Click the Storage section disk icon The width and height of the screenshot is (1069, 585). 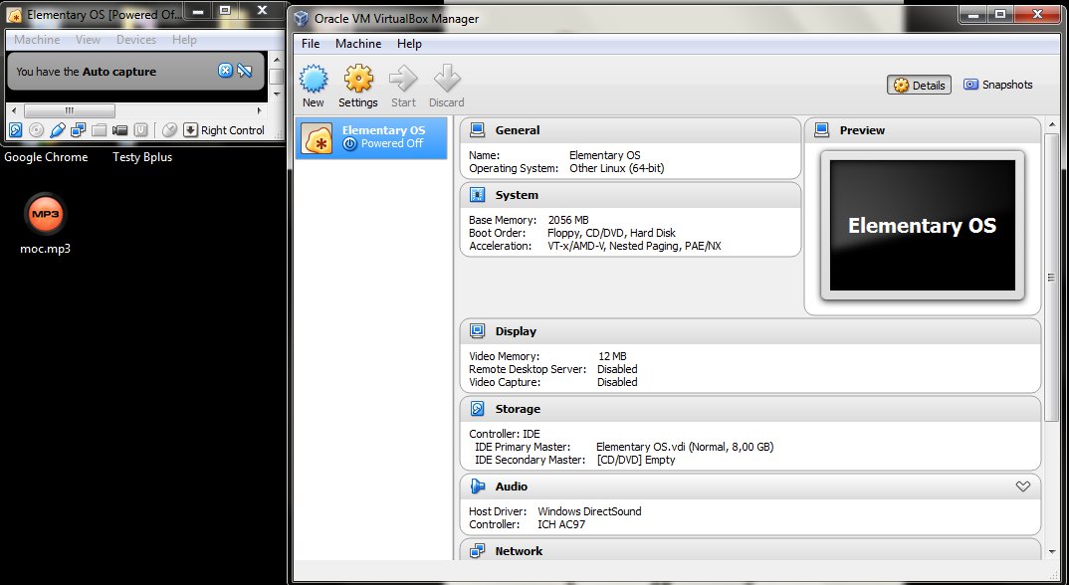[477, 409]
